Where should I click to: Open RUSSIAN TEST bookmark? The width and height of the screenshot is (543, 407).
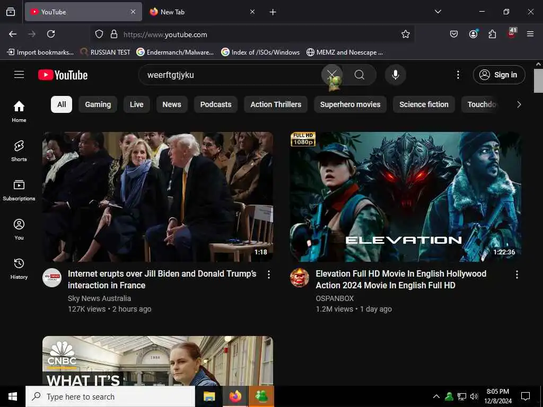106,52
